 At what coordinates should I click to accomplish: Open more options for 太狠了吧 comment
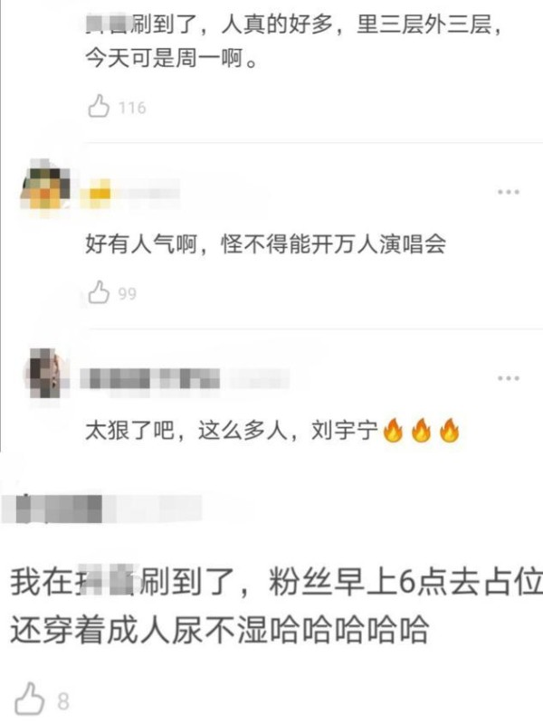pyautogui.click(x=509, y=378)
